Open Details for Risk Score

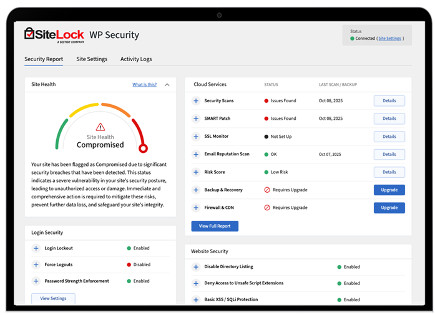point(389,172)
